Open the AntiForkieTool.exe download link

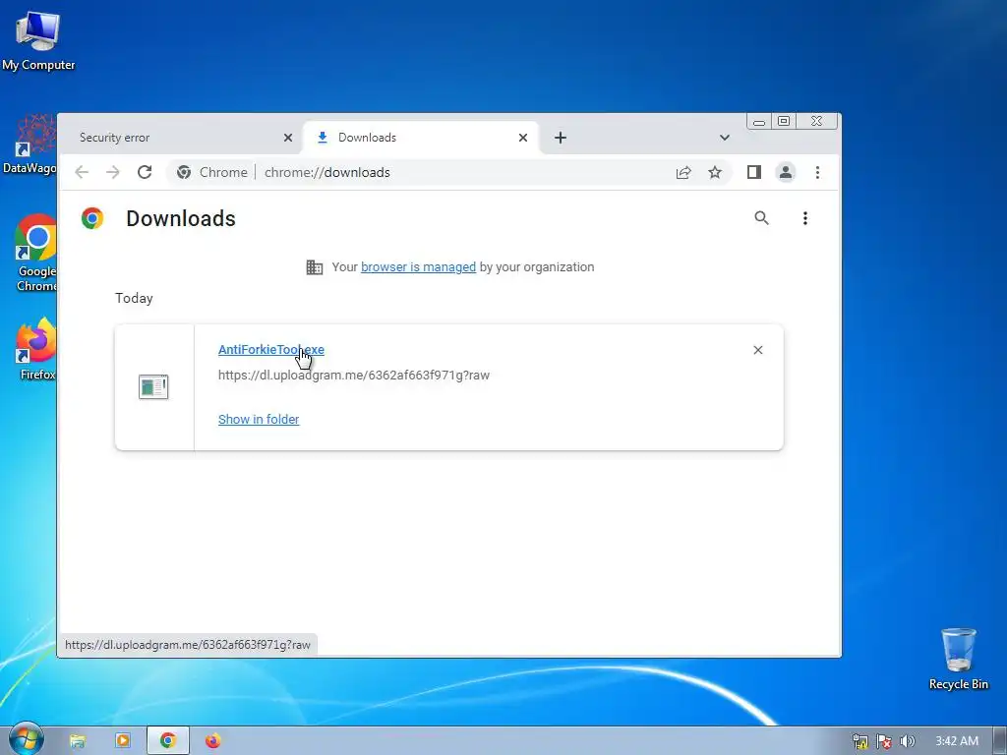tap(271, 349)
